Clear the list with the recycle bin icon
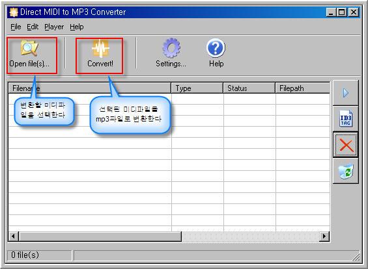The width and height of the screenshot is (368, 269). pyautogui.click(x=345, y=172)
